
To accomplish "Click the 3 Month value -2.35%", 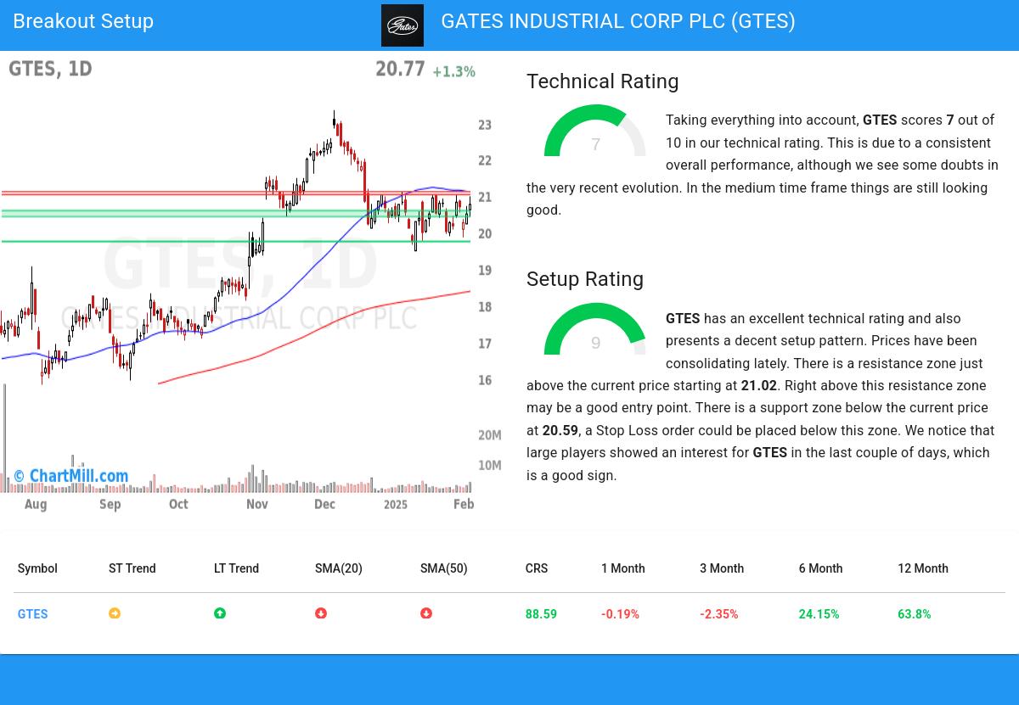I will [x=719, y=614].
